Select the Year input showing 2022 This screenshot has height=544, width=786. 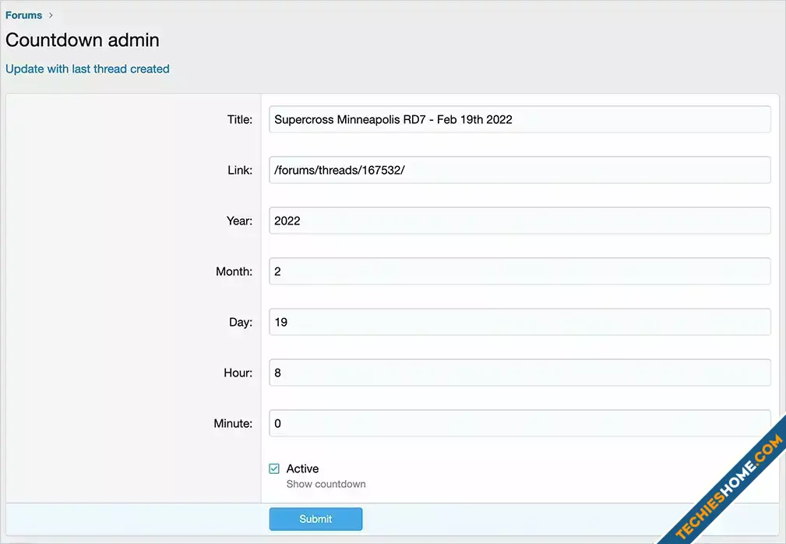[x=520, y=221]
